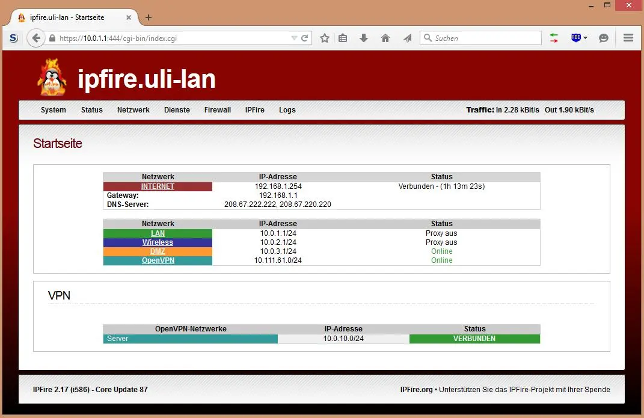Click the gateway address 192.168.1.1
Image resolution: width=644 pixels, height=418 pixels.
pyautogui.click(x=278, y=195)
